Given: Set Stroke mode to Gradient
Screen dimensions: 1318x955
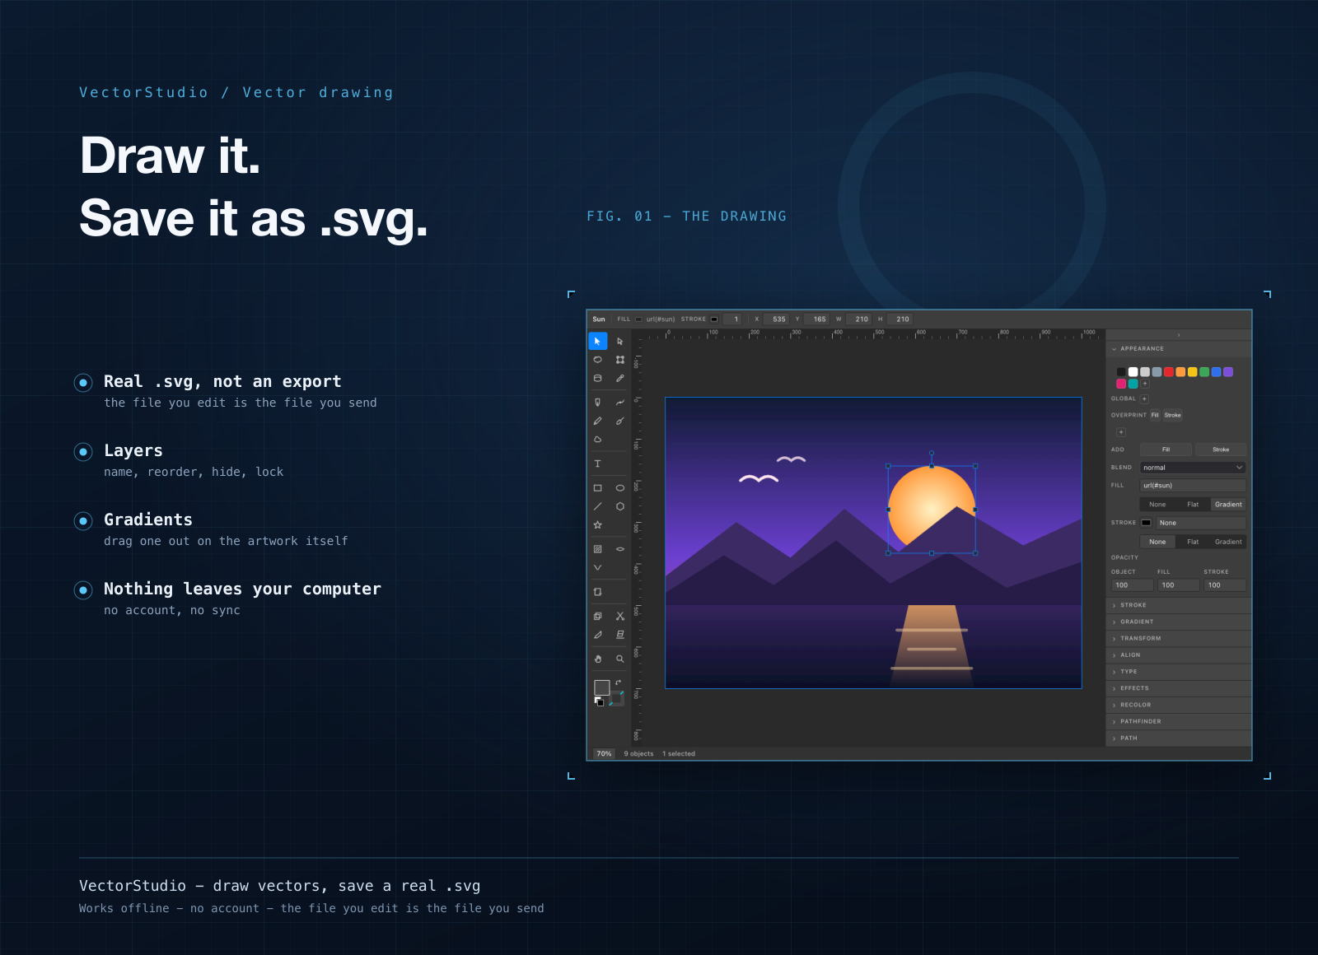Looking at the screenshot, I should [1228, 542].
